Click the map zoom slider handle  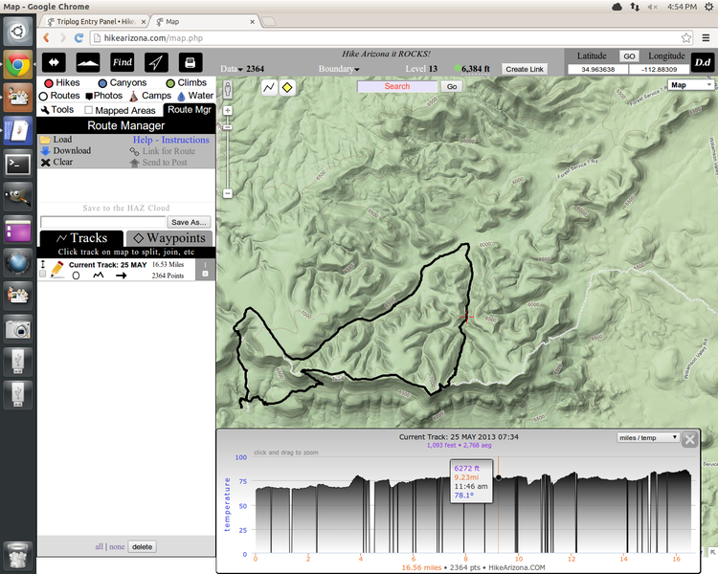[x=228, y=127]
